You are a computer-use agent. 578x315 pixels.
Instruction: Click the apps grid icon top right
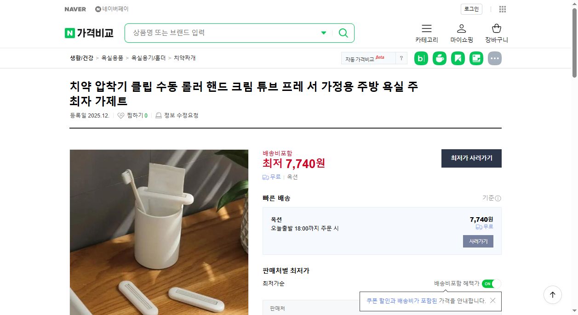[x=503, y=9]
